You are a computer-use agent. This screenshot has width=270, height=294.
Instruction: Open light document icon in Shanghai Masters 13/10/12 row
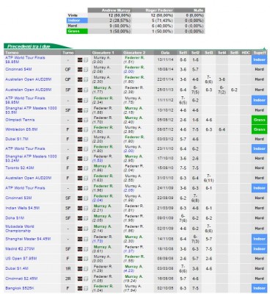[x=86, y=110]
